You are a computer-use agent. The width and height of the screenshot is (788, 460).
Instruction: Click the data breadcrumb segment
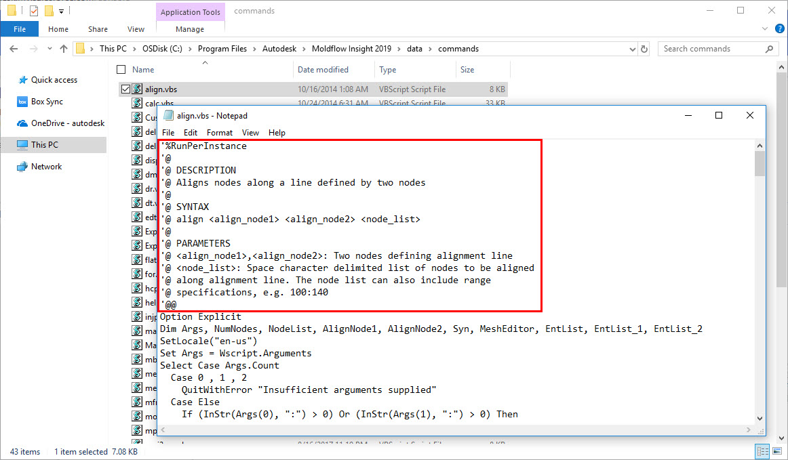[414, 49]
